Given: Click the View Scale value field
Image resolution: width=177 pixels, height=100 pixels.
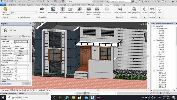Looking at the screenshot, I should point(21,41).
